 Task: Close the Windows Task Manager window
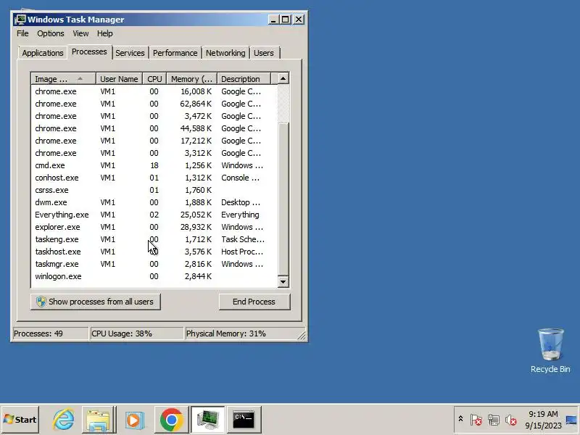[299, 20]
